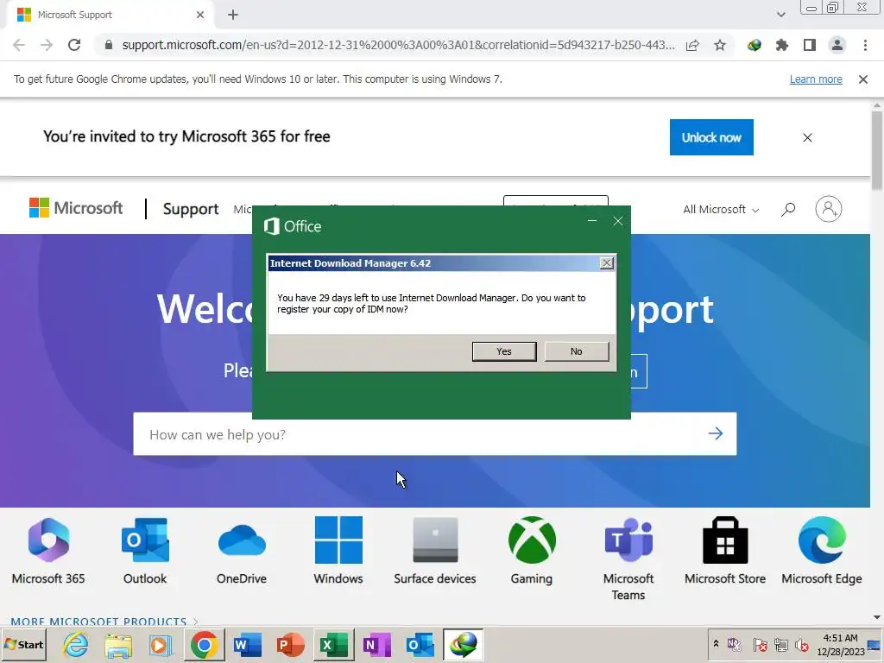Minimize the green Office window
Image resolution: width=884 pixels, height=663 pixels.
(592, 221)
